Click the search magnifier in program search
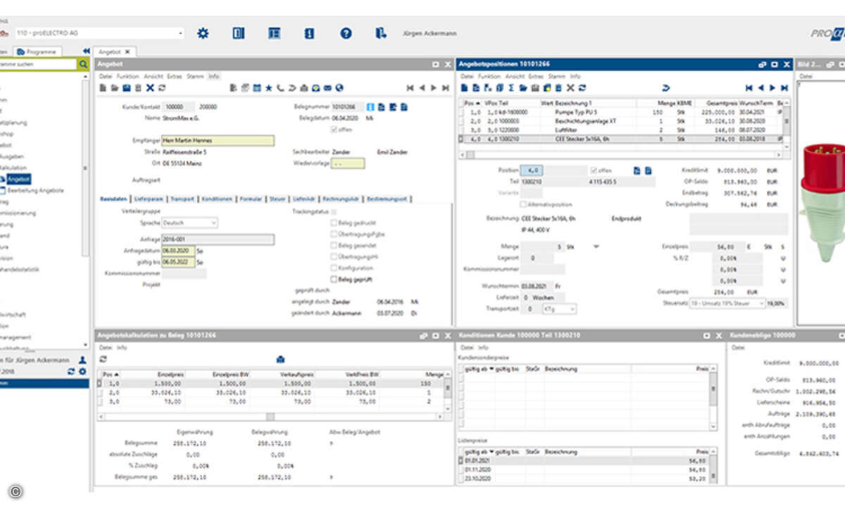Viewport: 845px width, 507px height. click(x=83, y=64)
